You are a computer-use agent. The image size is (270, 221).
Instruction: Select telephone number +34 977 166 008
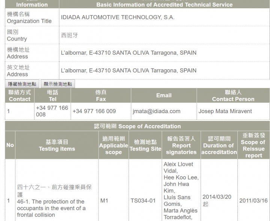click(52, 111)
